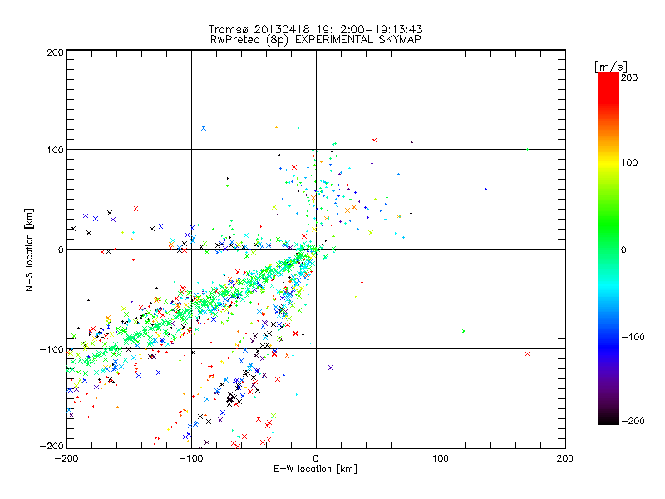This screenshot has width=665, height=499.
Task: Click the subtitle 'RwPretec (8p) EXPERIMENTAL SKYMAP'
Action: [316, 40]
